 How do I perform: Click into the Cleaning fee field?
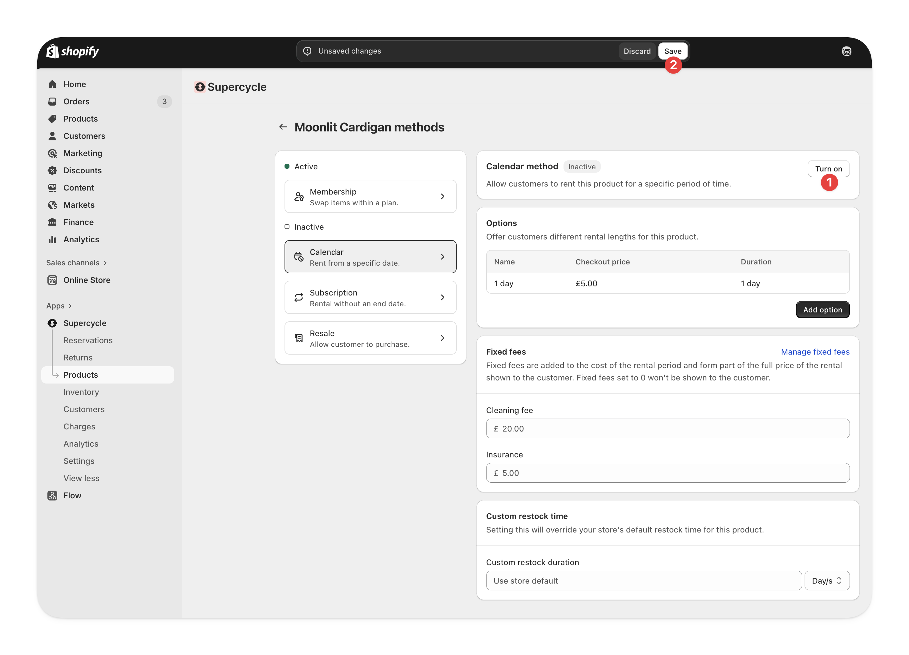667,428
